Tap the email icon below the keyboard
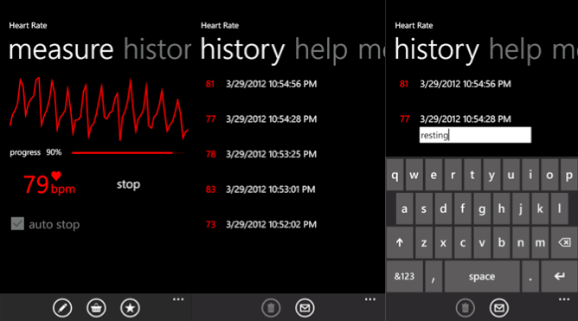This screenshot has height=321, width=578. (499, 308)
